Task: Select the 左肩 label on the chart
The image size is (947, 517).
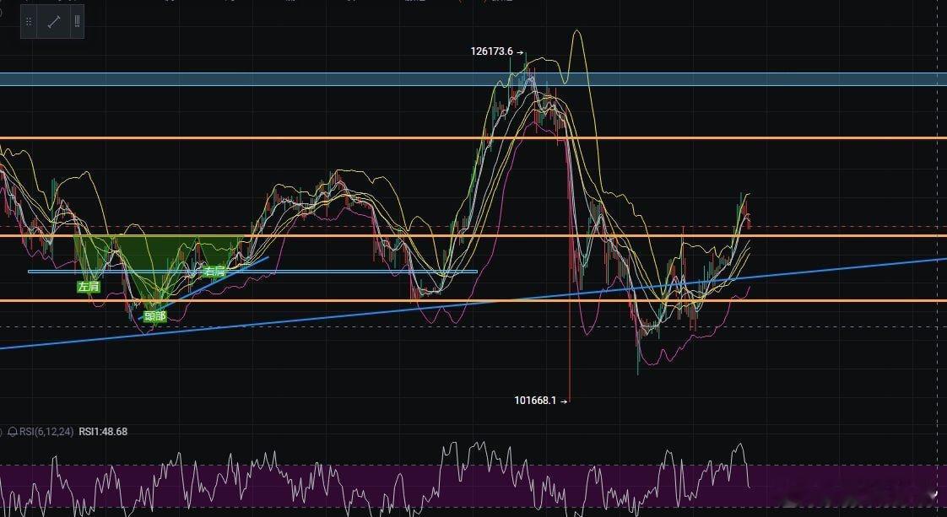Action: [88, 286]
